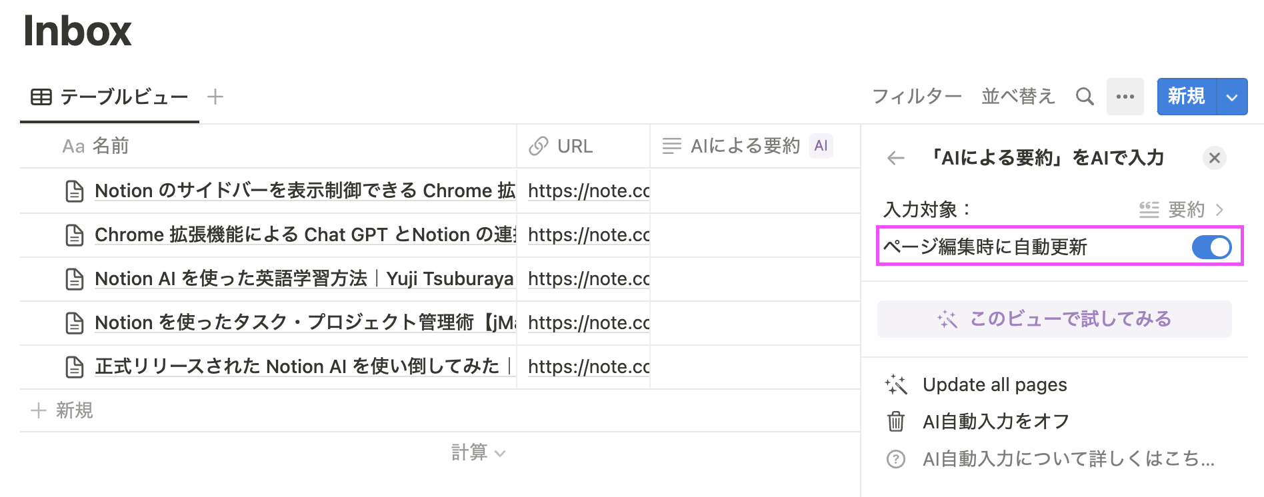Open Notion を使ったタスク・プロジェクト管理術 page
The image size is (1264, 497).
pyautogui.click(x=305, y=322)
